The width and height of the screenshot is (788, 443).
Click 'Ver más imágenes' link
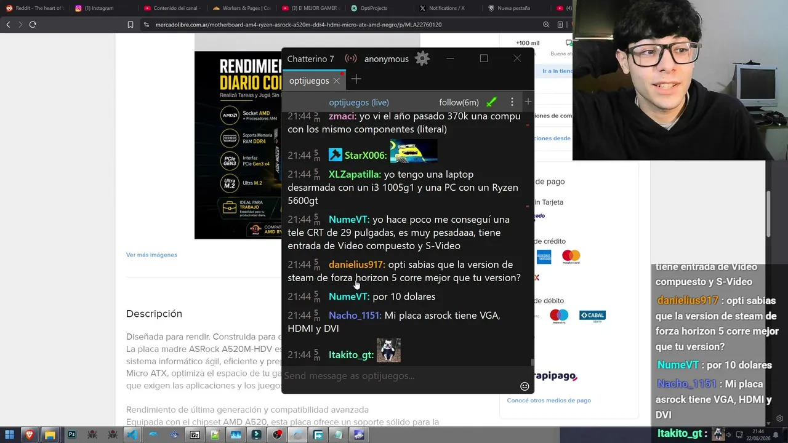[x=151, y=255]
